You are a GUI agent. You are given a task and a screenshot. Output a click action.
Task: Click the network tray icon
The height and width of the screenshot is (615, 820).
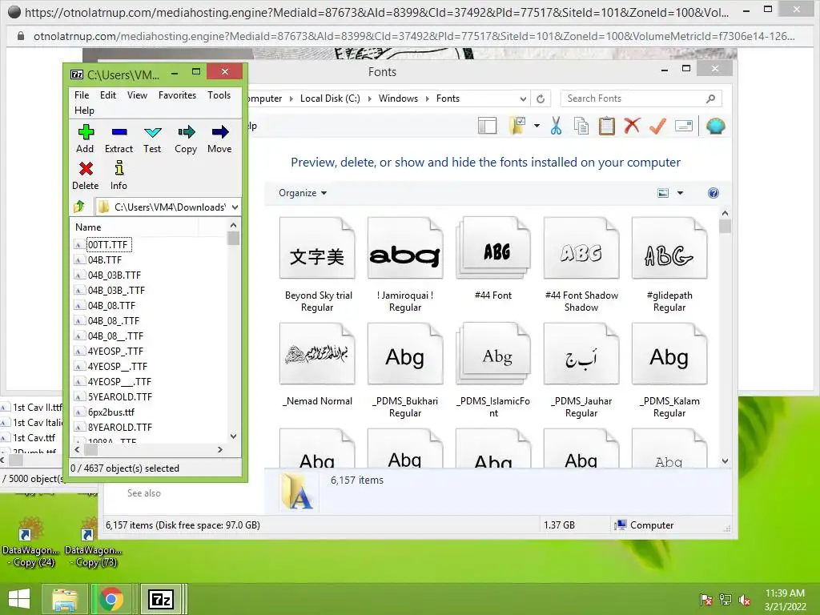click(726, 600)
